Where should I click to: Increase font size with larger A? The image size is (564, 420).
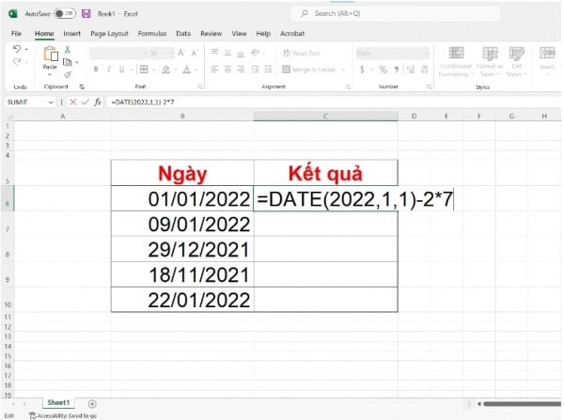[x=181, y=54]
